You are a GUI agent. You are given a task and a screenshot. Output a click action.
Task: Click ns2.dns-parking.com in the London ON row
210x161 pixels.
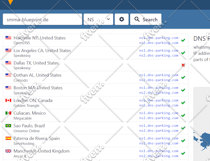[159, 105]
